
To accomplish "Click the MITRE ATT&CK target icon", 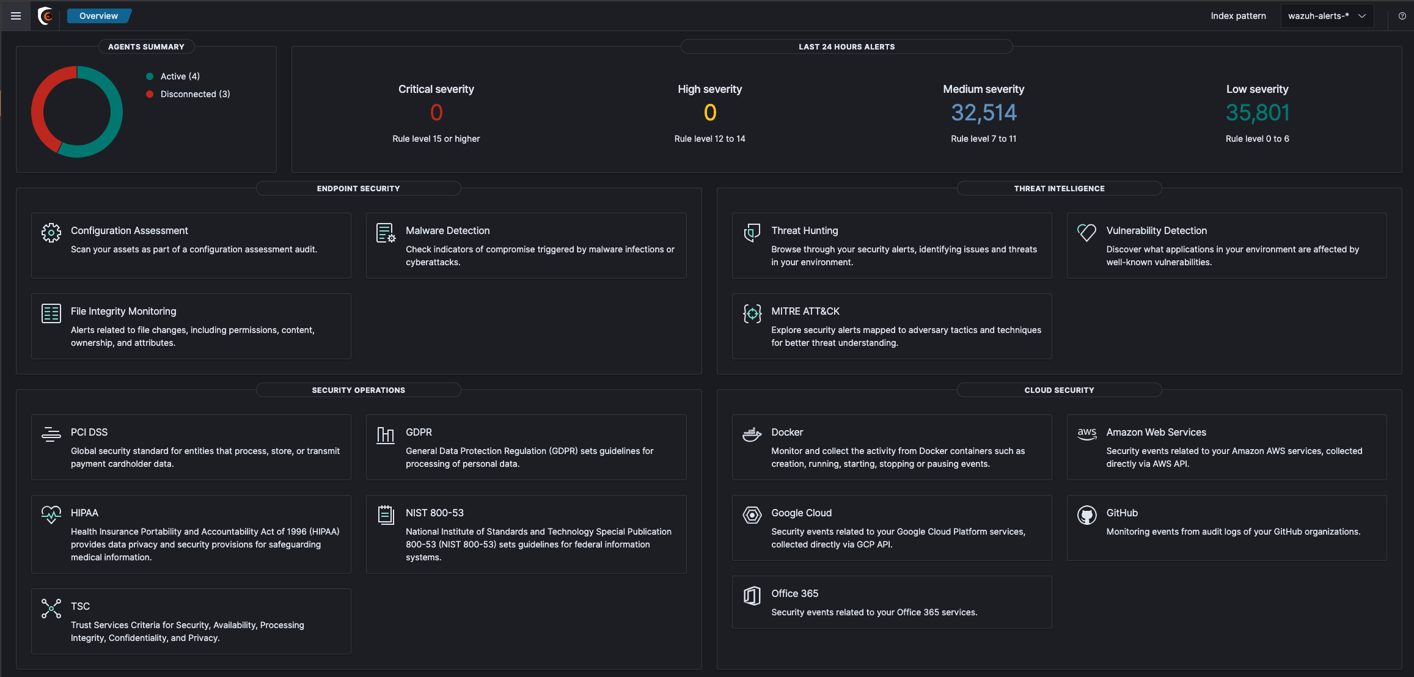I will click(752, 313).
